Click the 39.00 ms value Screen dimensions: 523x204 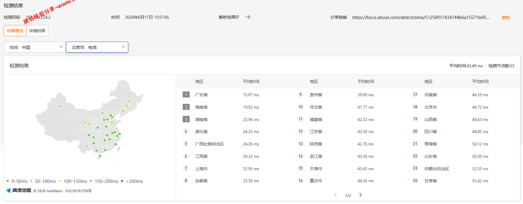(x=365, y=95)
